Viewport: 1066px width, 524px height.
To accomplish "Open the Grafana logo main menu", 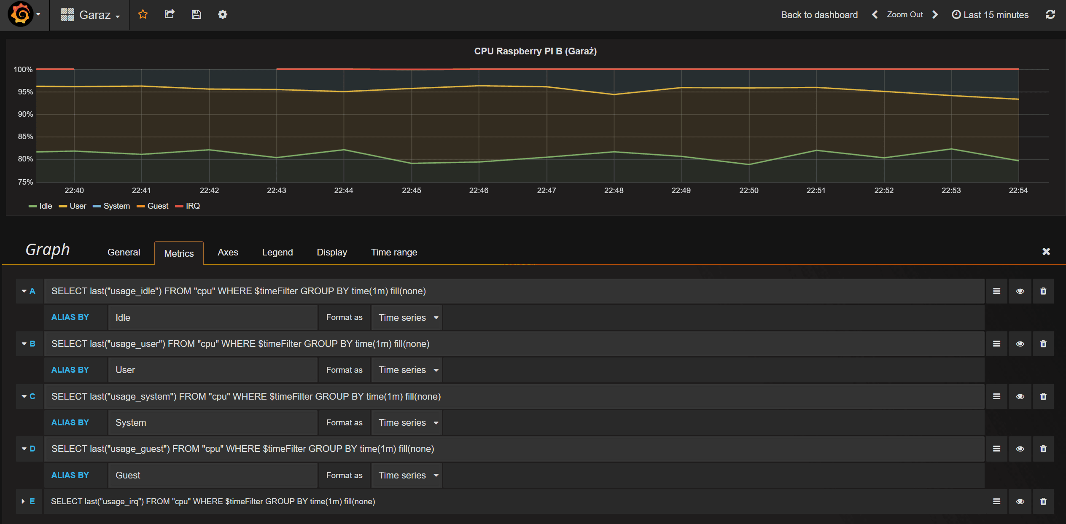I will pyautogui.click(x=24, y=15).
